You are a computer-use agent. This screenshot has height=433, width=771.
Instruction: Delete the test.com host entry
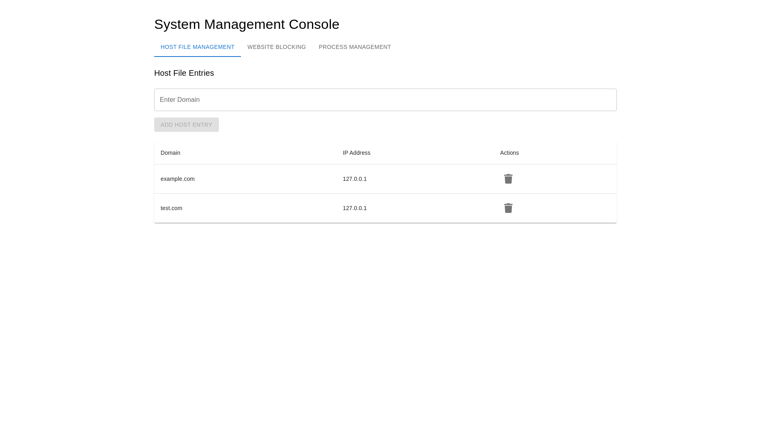[x=508, y=208]
